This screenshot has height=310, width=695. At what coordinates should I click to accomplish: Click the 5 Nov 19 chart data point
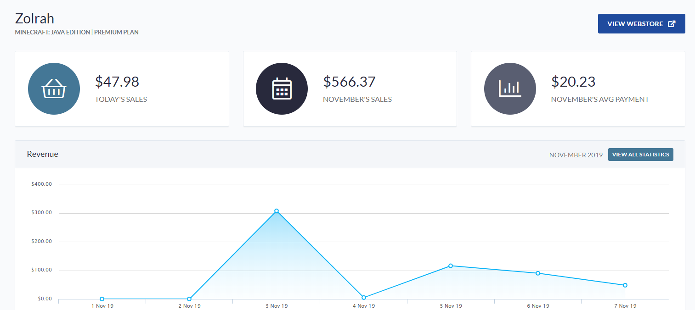(x=451, y=266)
